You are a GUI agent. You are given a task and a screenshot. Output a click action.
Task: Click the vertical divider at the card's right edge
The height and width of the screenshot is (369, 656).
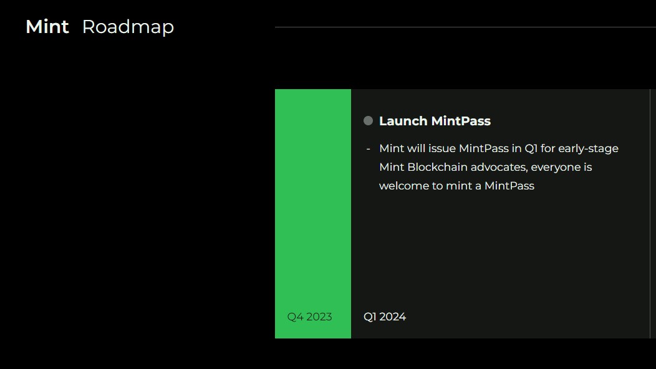pyautogui.click(x=650, y=212)
